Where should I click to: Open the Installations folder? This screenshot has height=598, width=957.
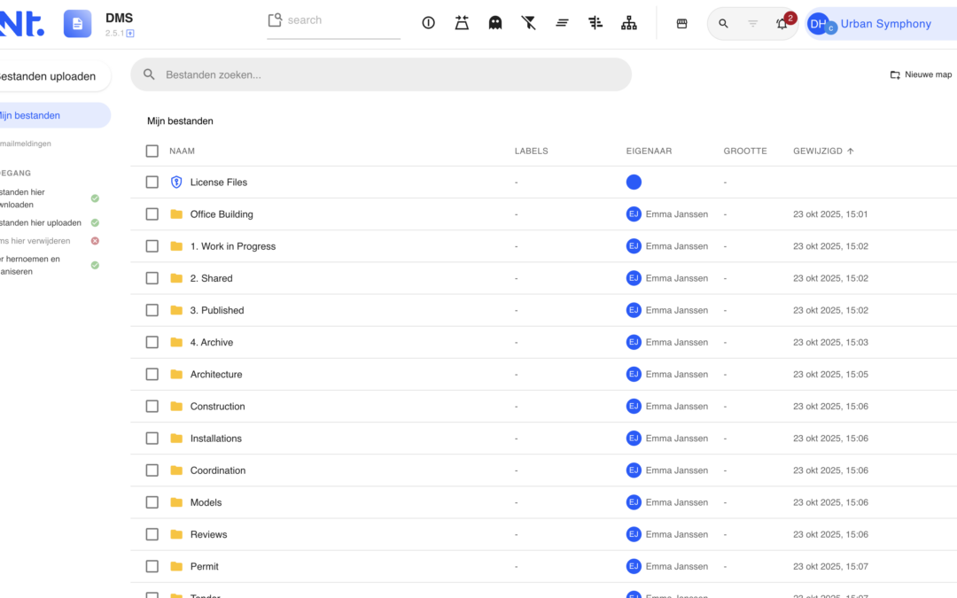(215, 439)
